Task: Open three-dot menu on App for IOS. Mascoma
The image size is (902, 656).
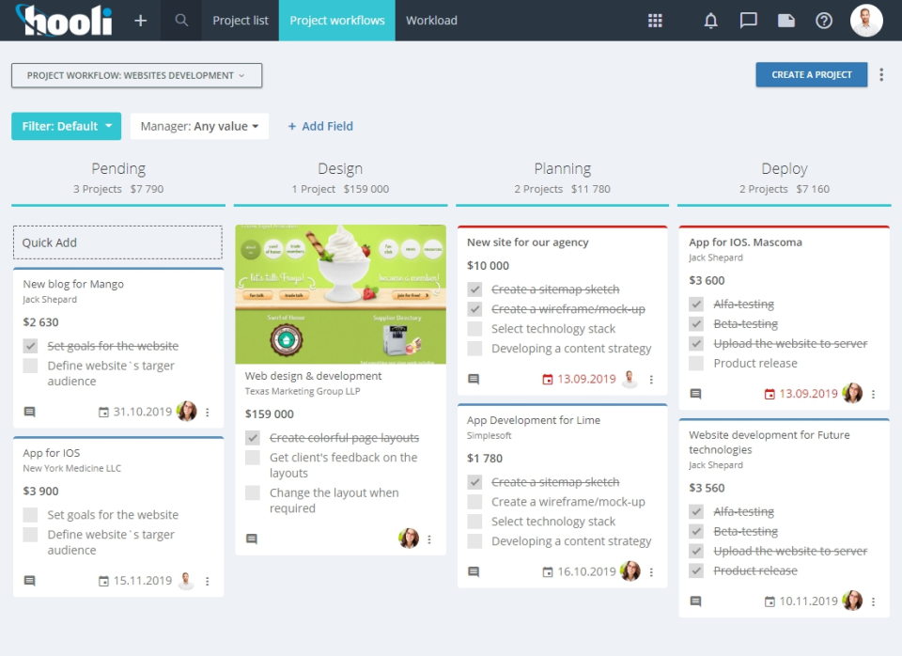Action: (873, 394)
